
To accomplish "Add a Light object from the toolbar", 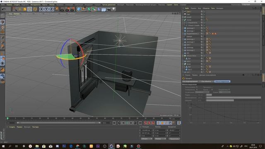I will (114, 9).
